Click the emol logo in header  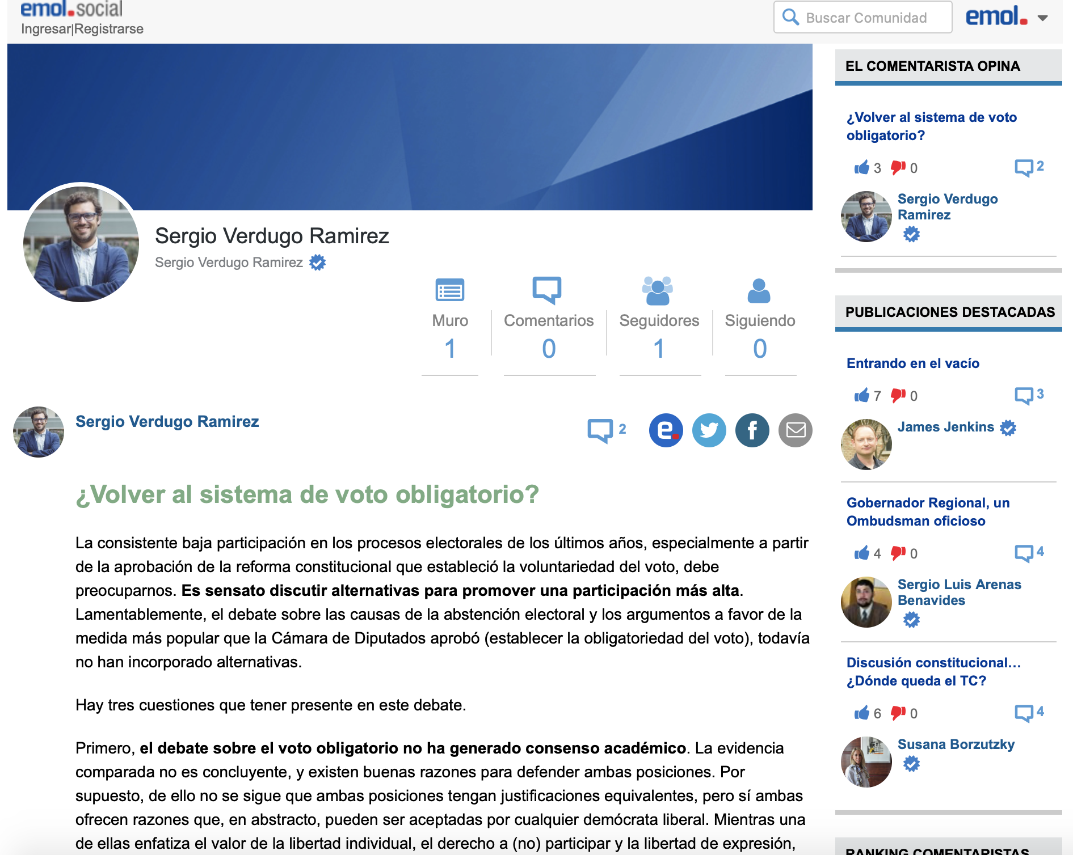996,16
